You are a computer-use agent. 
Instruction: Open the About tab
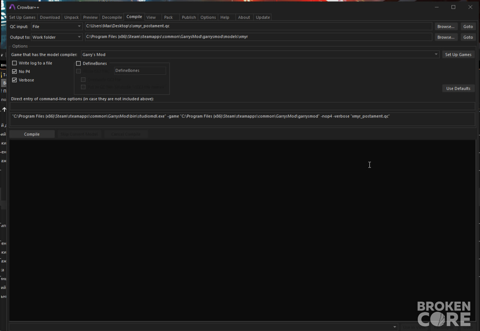tap(244, 17)
